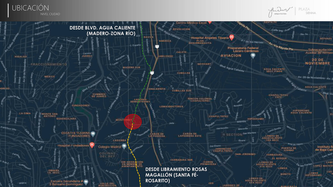Select the Hospital Fundadores H marker
333x187 pixels.
click(x=92, y=145)
